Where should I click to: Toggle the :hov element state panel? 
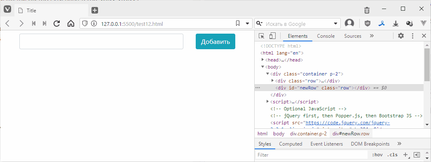(x=377, y=155)
